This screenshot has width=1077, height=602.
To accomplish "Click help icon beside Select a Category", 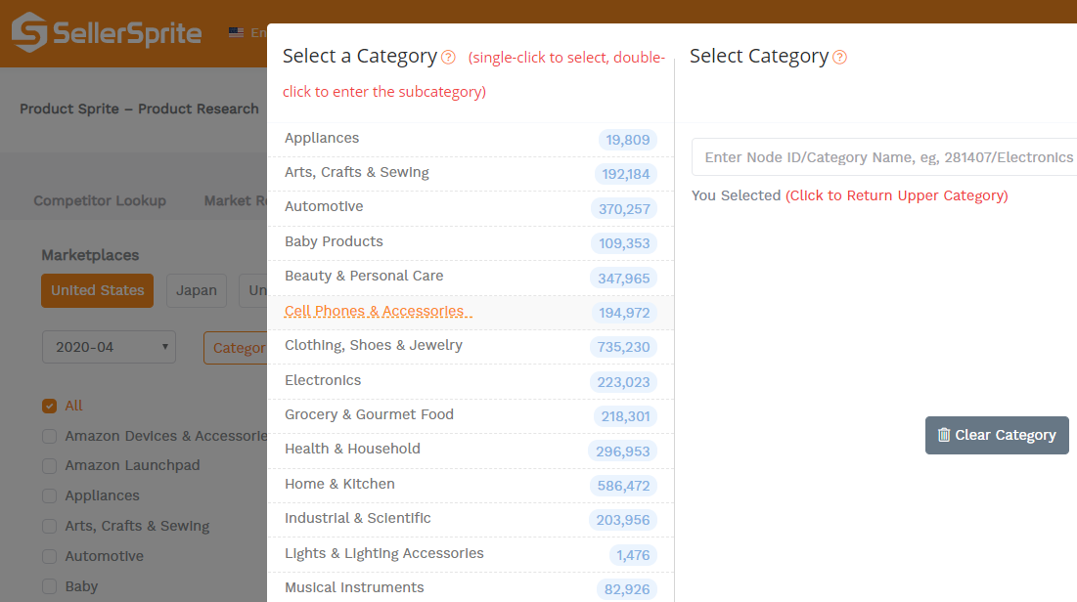I will (x=448, y=58).
